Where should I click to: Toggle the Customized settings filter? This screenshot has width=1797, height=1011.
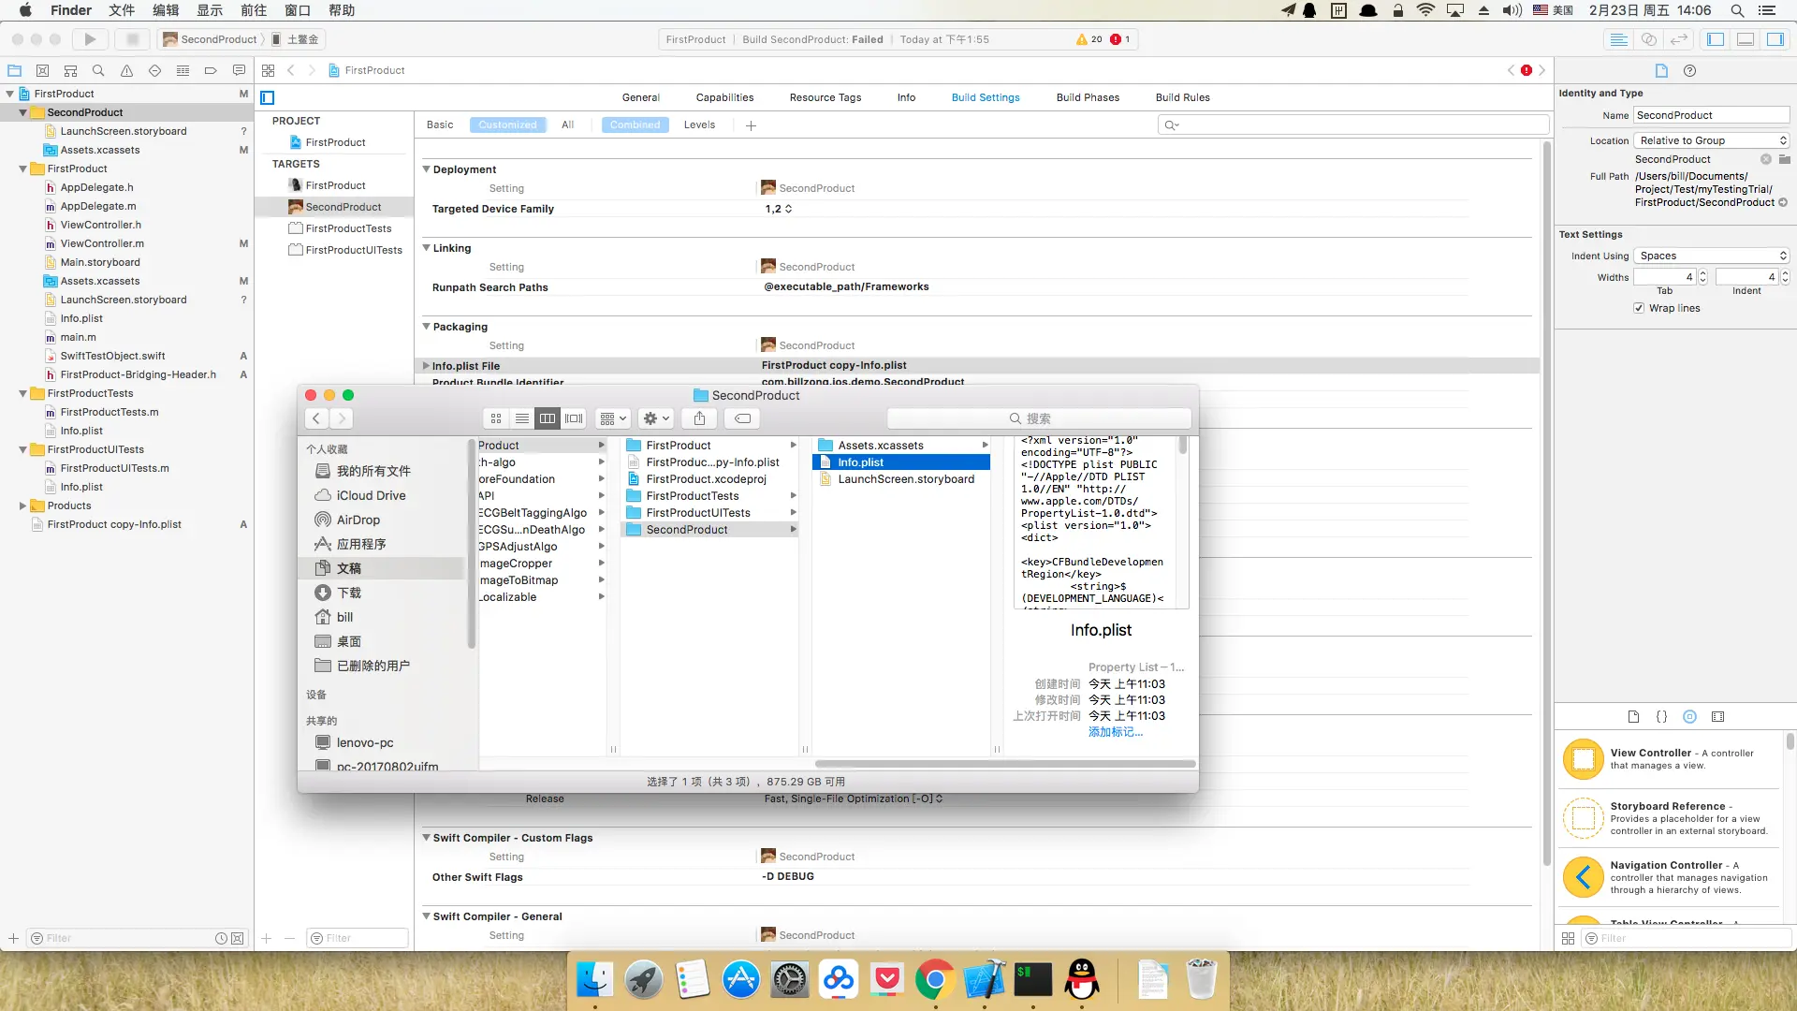pyautogui.click(x=507, y=125)
